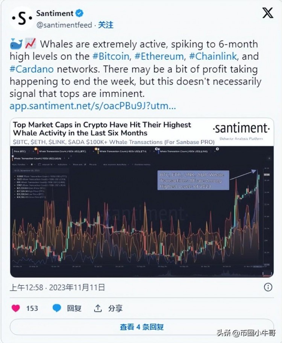Click the share upload arrow icon
282x343 pixels.
pos(98,308)
